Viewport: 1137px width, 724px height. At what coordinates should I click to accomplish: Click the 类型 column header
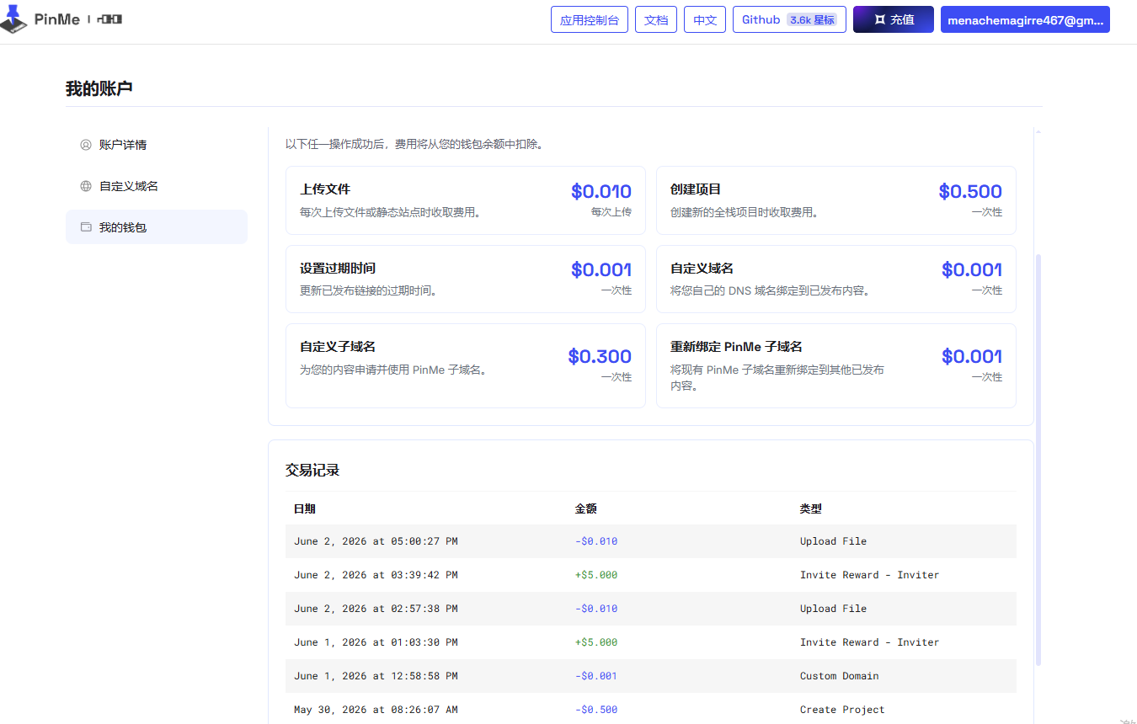click(x=811, y=508)
